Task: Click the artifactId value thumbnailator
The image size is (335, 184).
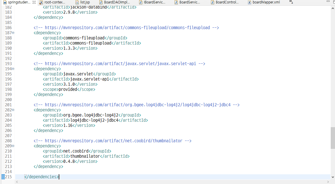Action: point(85,156)
